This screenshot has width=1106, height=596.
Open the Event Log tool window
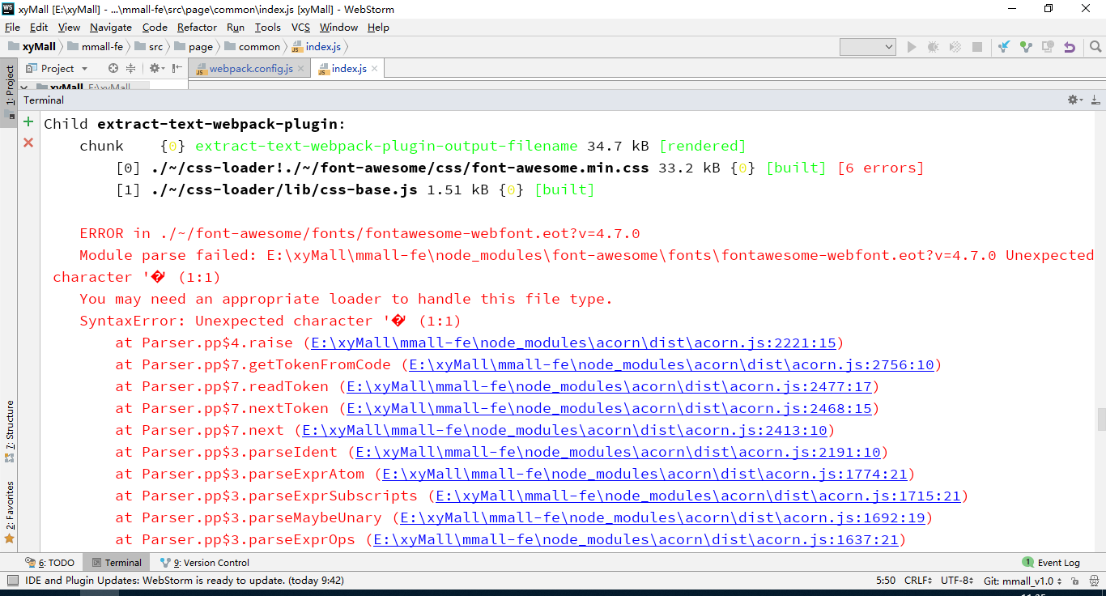coord(1051,563)
